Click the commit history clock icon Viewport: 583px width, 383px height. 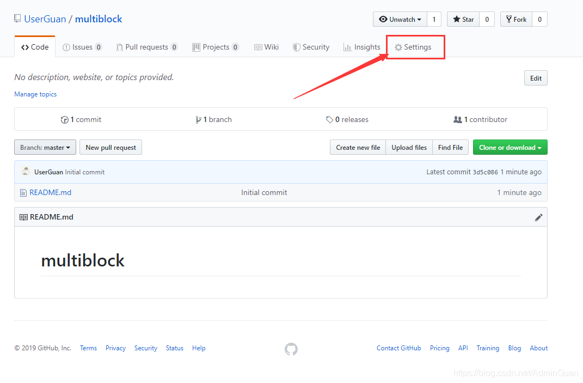(65, 120)
